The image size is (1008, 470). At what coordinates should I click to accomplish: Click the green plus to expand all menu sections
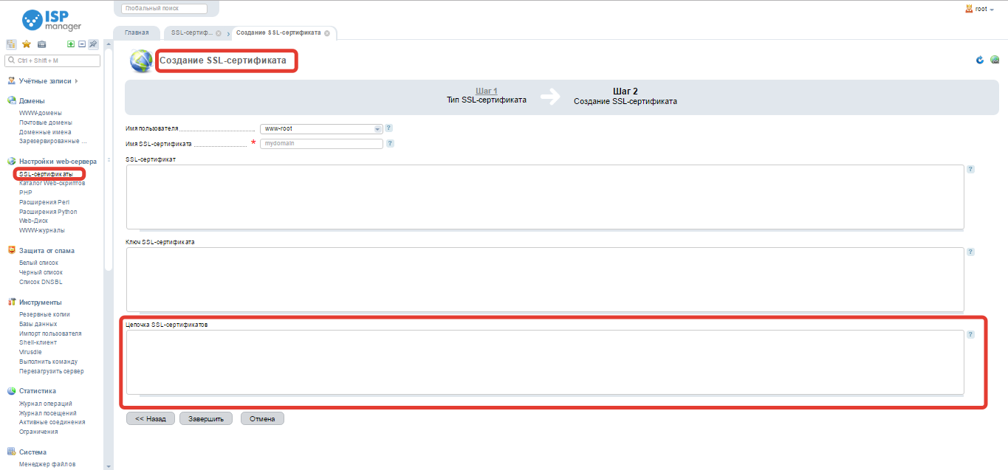[71, 44]
